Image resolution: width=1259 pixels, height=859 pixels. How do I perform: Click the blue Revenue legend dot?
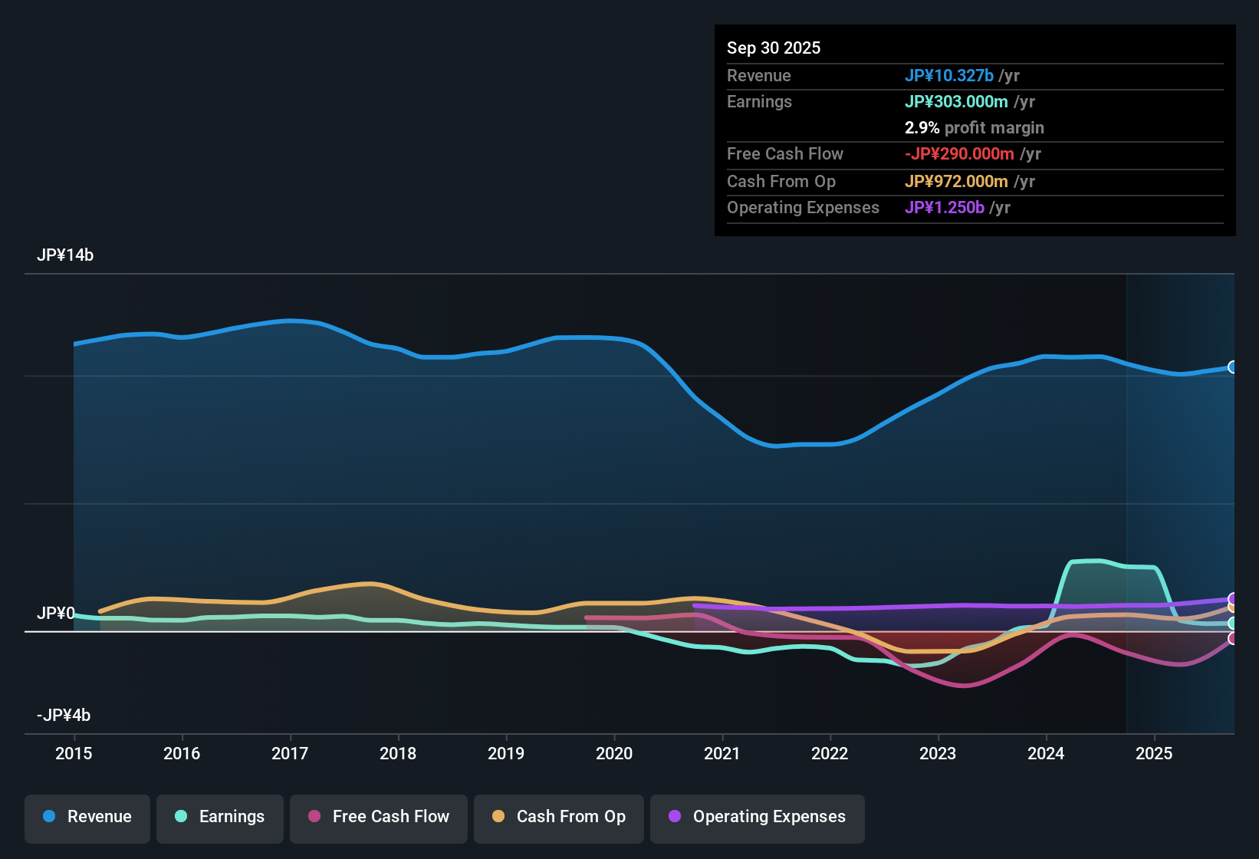(x=49, y=817)
